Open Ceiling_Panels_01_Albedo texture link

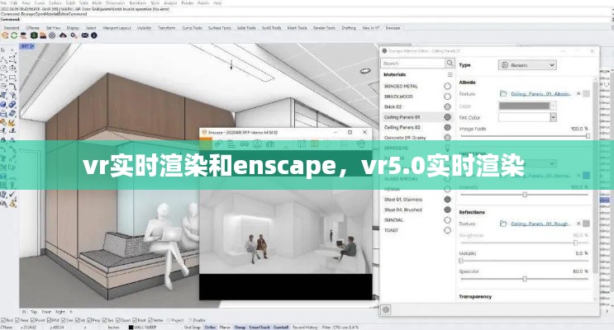coord(541,94)
